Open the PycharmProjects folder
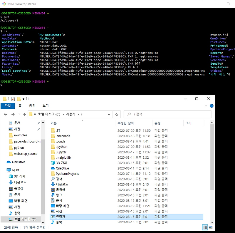The height and width of the screenshot is (233, 235). click(67, 173)
